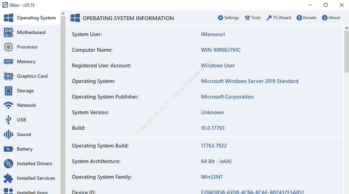Image resolution: width=349 pixels, height=194 pixels.
Task: Click the computer name value WIN-II0R6EJ761C
Action: coord(221,50)
